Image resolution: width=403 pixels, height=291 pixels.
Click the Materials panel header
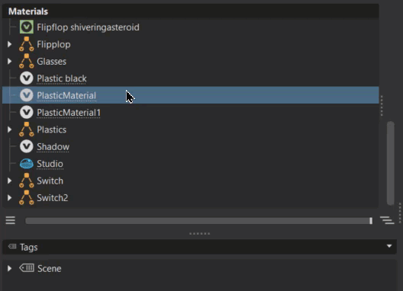click(191, 11)
